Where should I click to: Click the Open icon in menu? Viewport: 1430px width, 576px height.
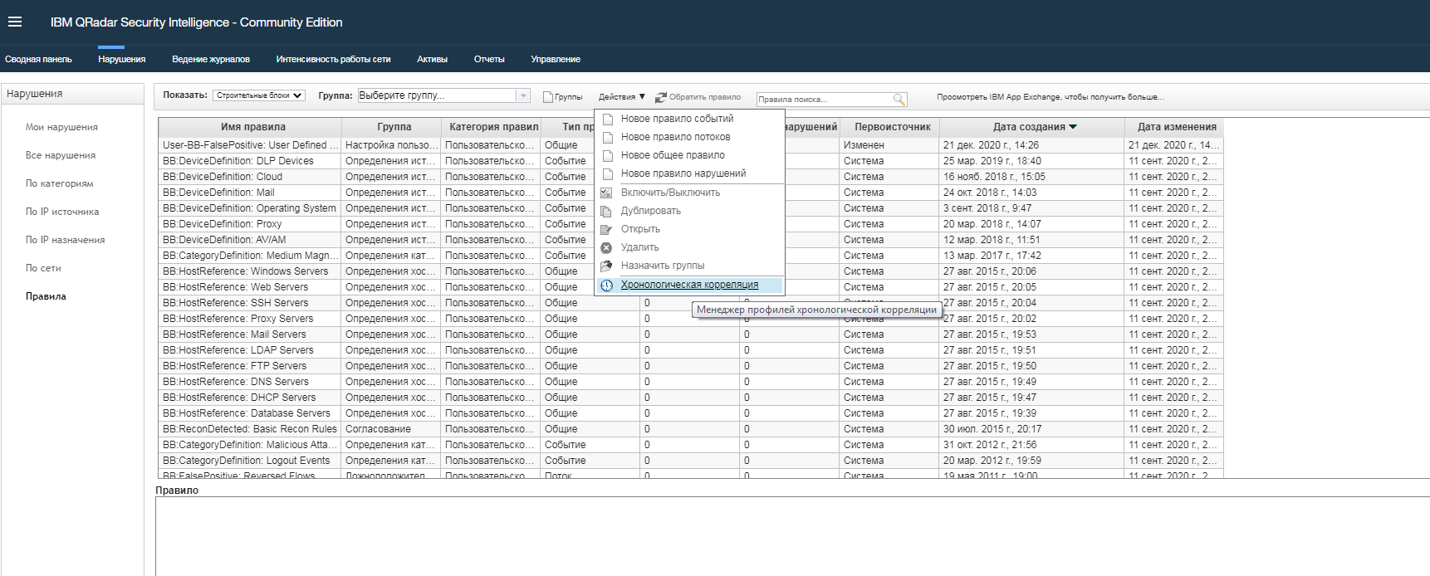(x=607, y=229)
